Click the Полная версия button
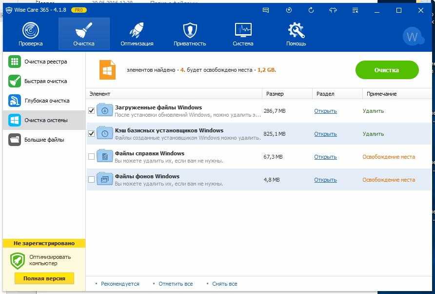435x294 pixels. click(x=44, y=278)
